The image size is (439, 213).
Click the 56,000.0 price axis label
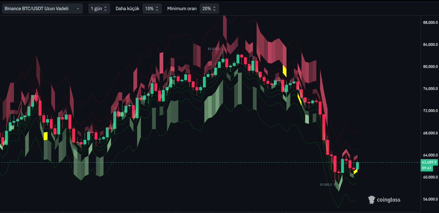tap(430, 199)
